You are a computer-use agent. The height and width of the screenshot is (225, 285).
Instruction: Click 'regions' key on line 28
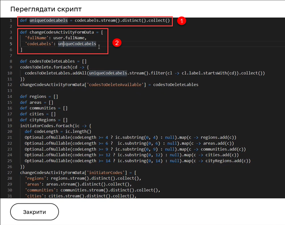coord(35,178)
